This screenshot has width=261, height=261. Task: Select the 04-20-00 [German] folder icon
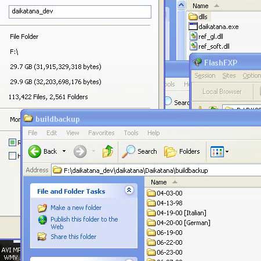coord(151,223)
